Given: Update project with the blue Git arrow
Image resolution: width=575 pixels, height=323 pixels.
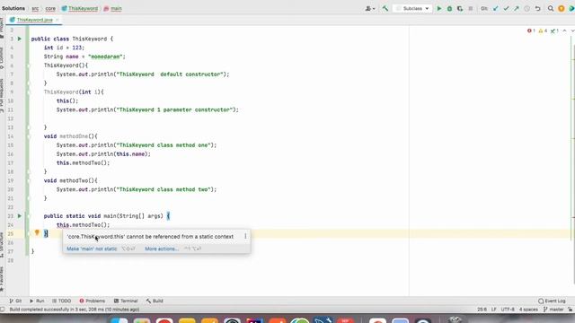Looking at the screenshot, I should pos(496,8).
